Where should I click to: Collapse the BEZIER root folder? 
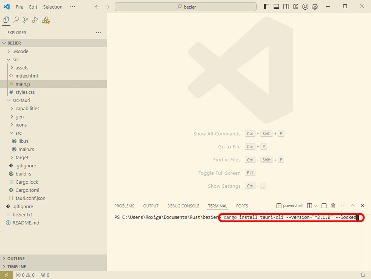tap(54, 43)
